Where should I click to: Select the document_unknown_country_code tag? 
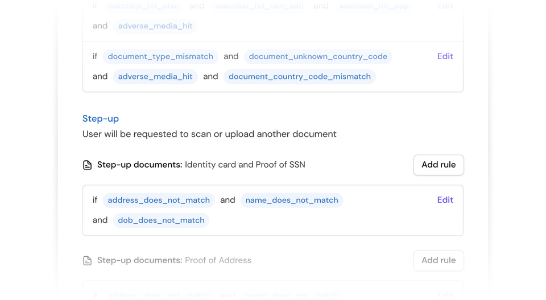[318, 56]
